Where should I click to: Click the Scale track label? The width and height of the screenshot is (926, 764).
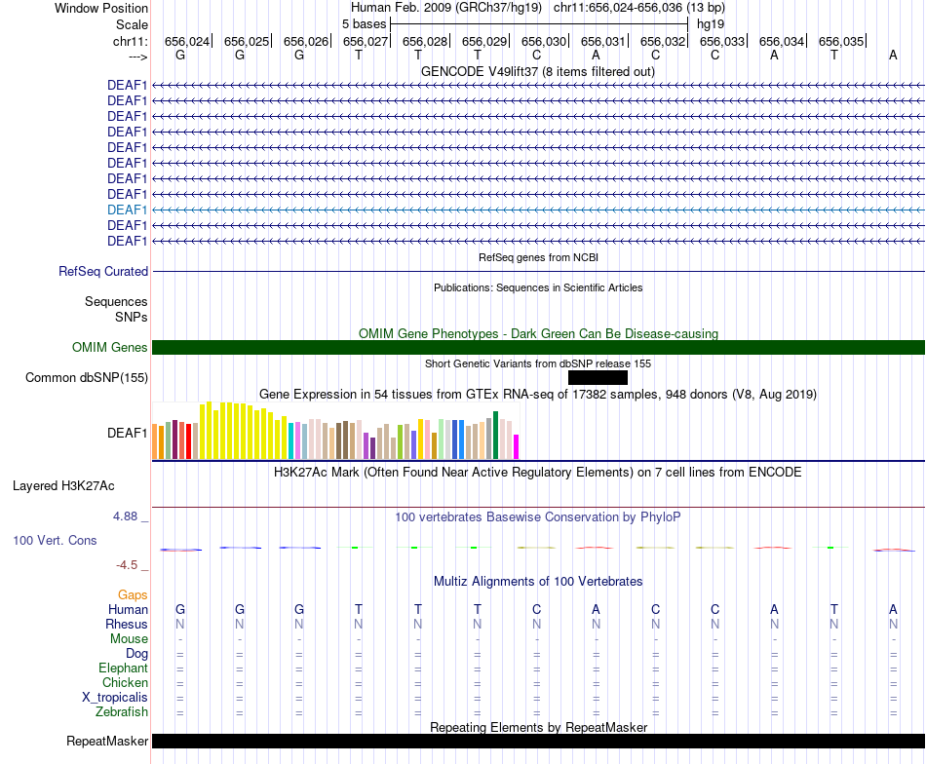pos(132,24)
